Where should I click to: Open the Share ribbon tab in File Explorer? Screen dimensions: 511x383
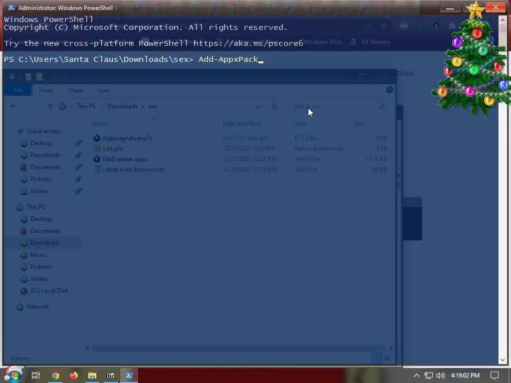[x=75, y=90]
